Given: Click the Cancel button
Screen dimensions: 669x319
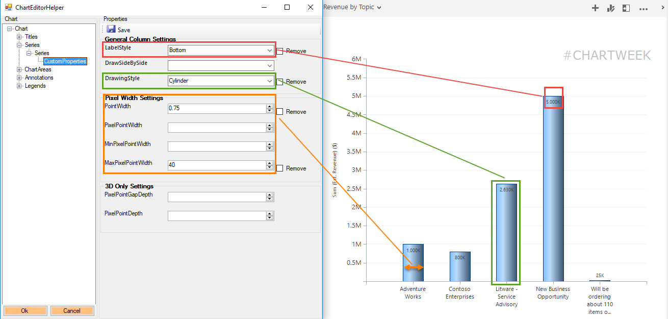Looking at the screenshot, I should [x=72, y=310].
